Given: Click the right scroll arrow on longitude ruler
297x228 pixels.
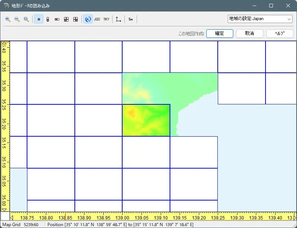Looking at the screenshot, I should tap(295, 218).
